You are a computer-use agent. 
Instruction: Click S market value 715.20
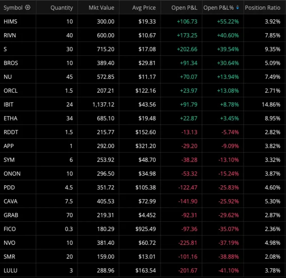(106, 49)
